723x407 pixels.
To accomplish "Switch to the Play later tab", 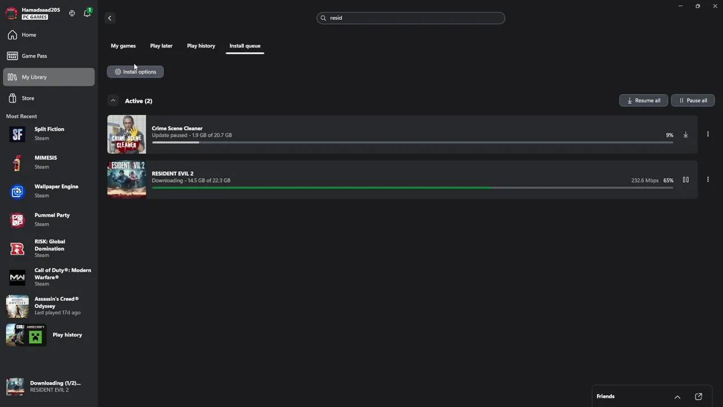I will [x=161, y=46].
